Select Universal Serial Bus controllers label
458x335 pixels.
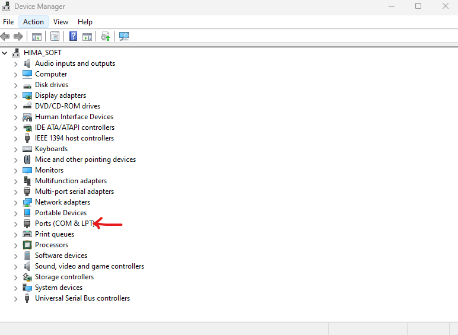click(82, 298)
